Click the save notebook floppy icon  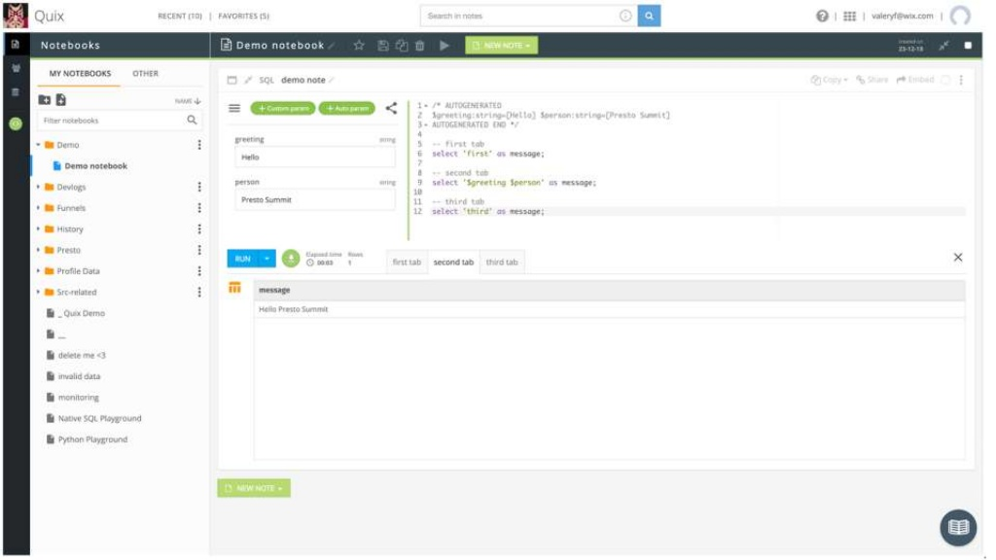383,46
